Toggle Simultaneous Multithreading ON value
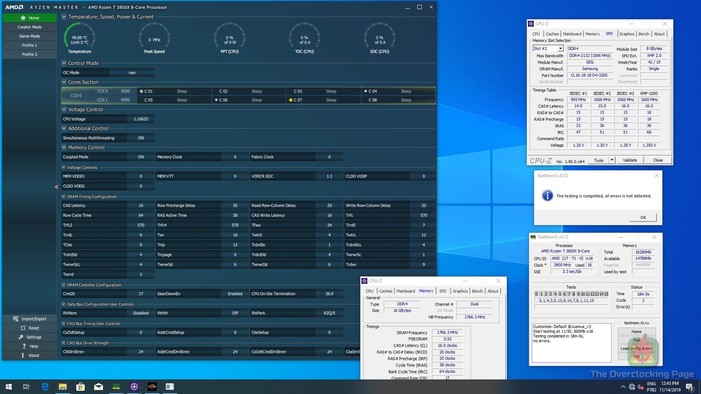The width and height of the screenshot is (701, 394). 141,138
